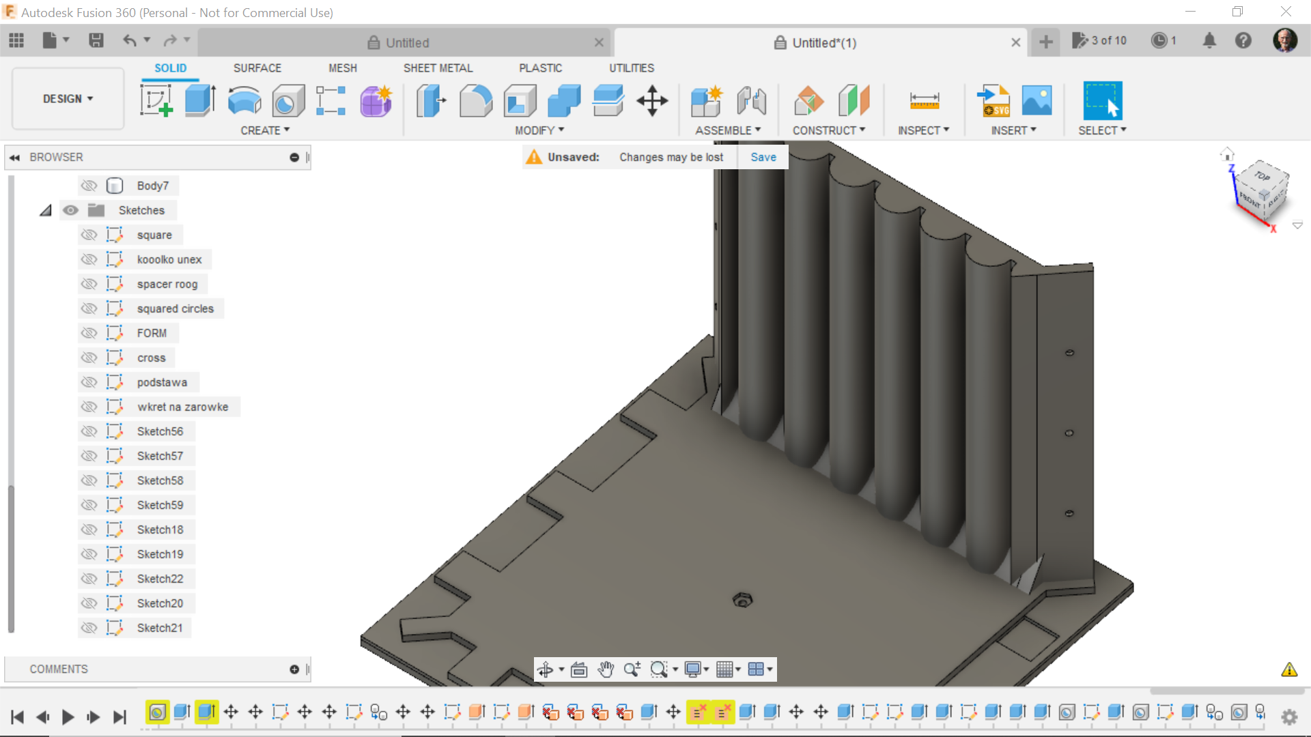The height and width of the screenshot is (737, 1311).
Task: Select the Insert SVG tool
Action: click(994, 100)
